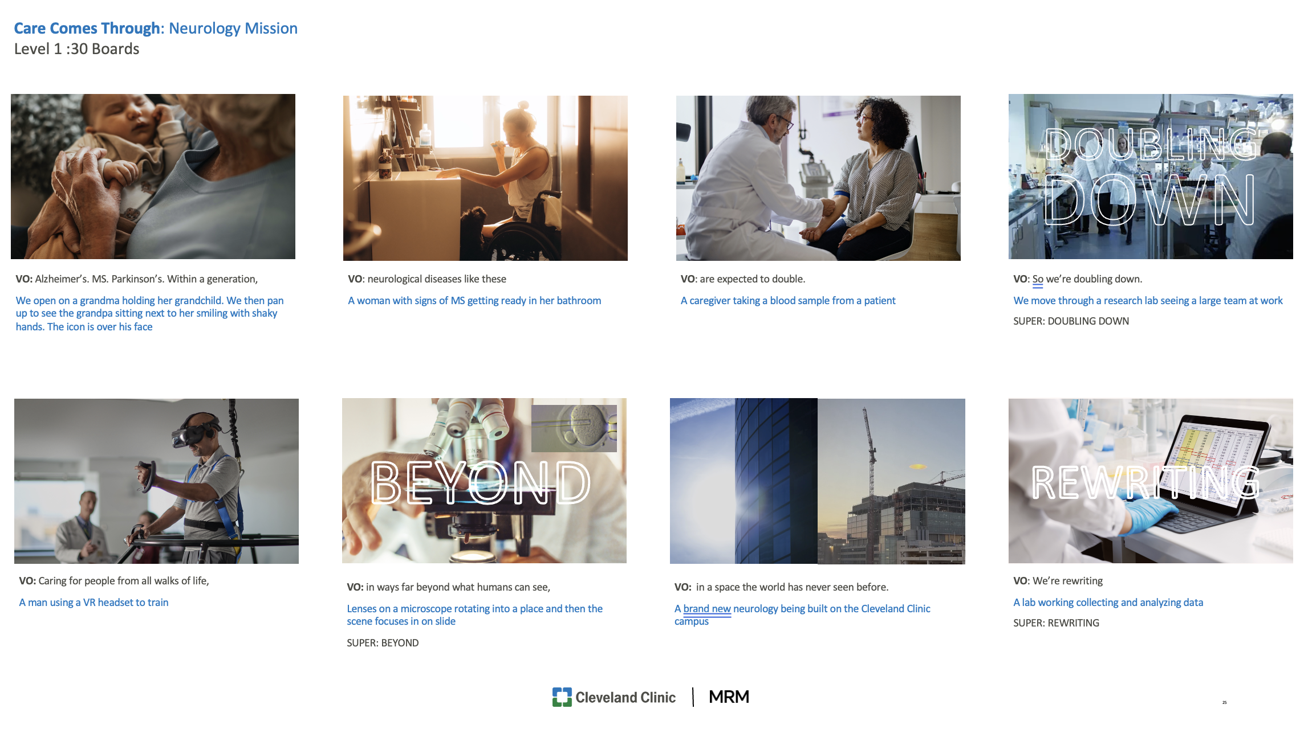Viewport: 1300px width, 729px height.
Task: Click the SUPER: DOUBLING DOWN text
Action: pyautogui.click(x=1071, y=321)
